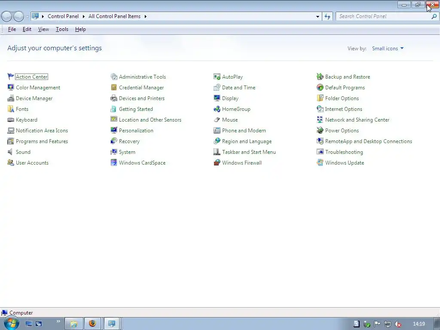Open the Help menu
440x330 pixels.
pos(80,29)
